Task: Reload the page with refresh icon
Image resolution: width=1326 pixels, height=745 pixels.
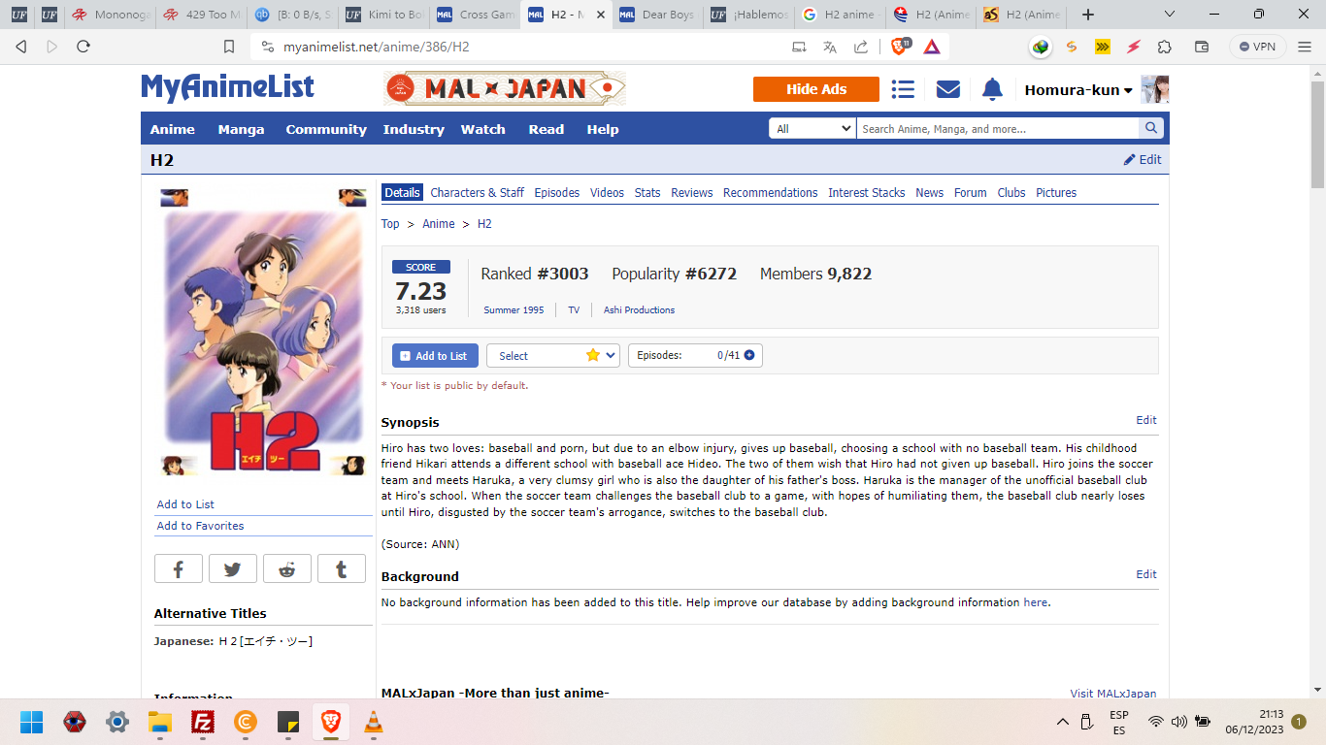Action: [83, 46]
